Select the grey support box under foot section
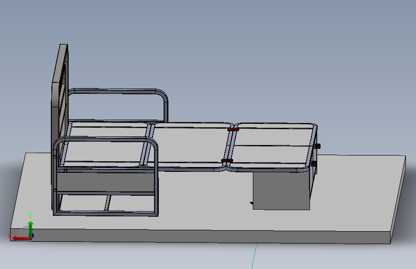Viewport: 416px width, 269px height. (281, 191)
